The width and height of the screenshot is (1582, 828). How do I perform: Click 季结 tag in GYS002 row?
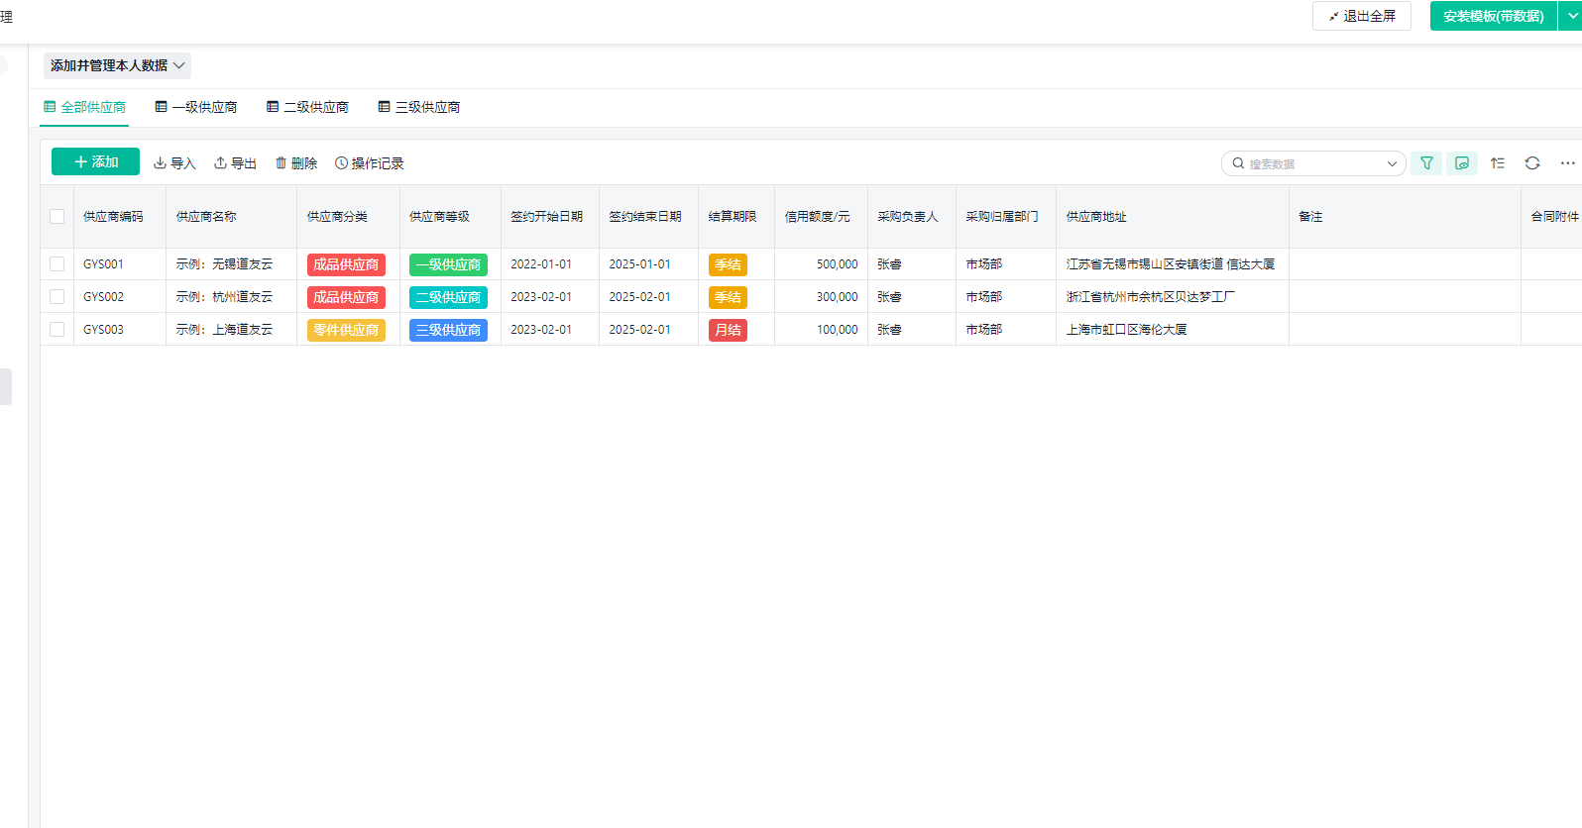click(x=728, y=297)
